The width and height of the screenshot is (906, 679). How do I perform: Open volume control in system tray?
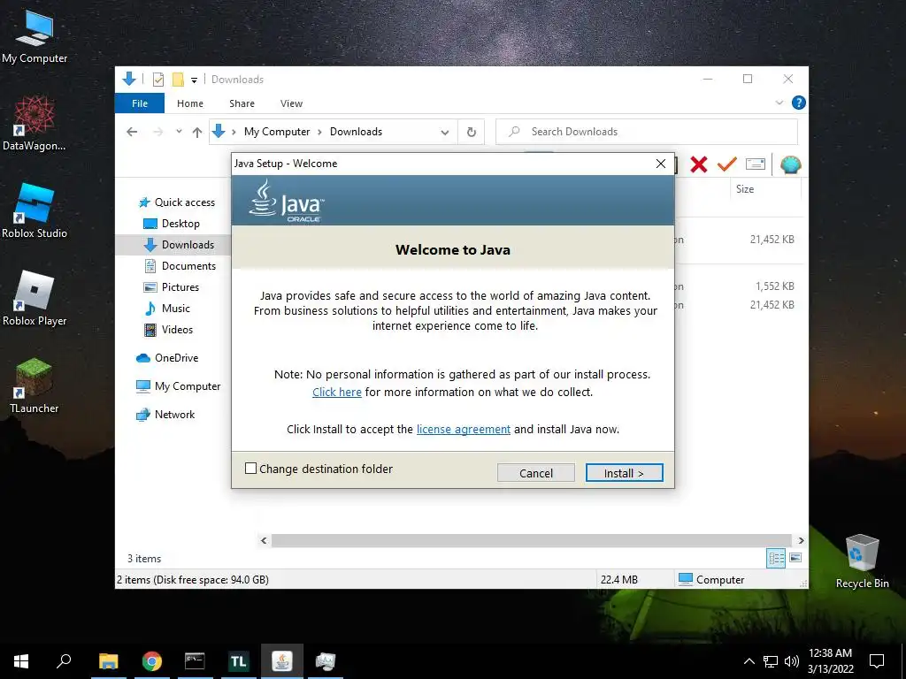[792, 661]
